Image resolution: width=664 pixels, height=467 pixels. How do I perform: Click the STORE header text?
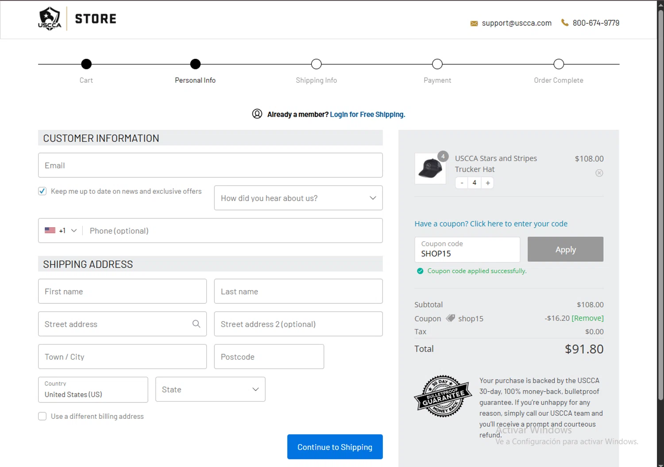point(96,19)
